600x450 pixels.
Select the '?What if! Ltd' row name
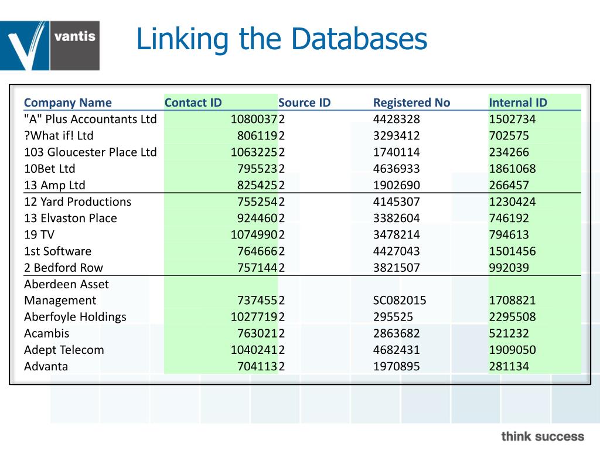click(59, 135)
